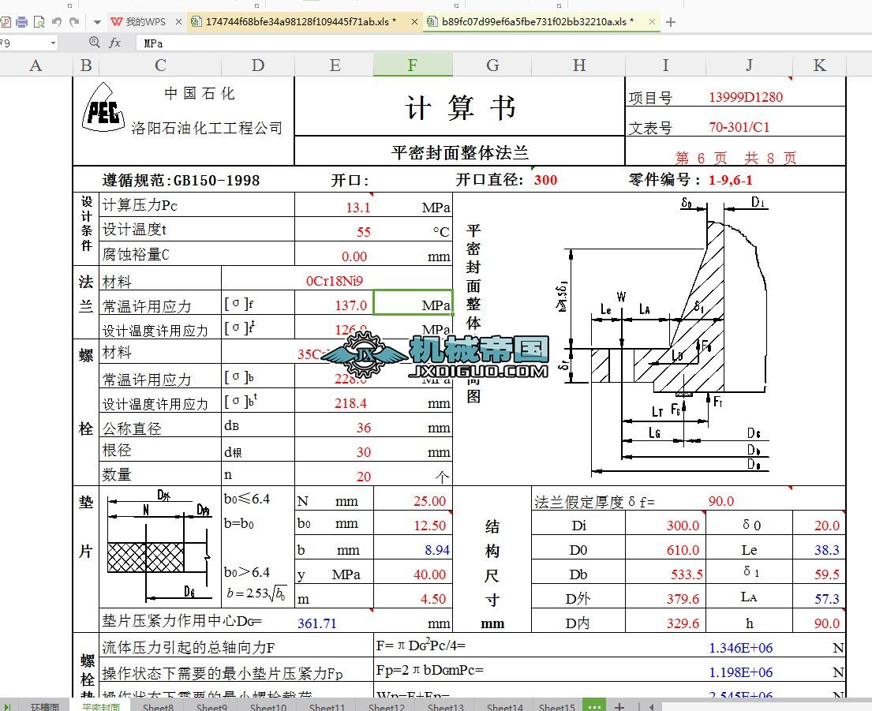The height and width of the screenshot is (711, 872).
Task: Close the 我的WPS tab
Action: (178, 21)
